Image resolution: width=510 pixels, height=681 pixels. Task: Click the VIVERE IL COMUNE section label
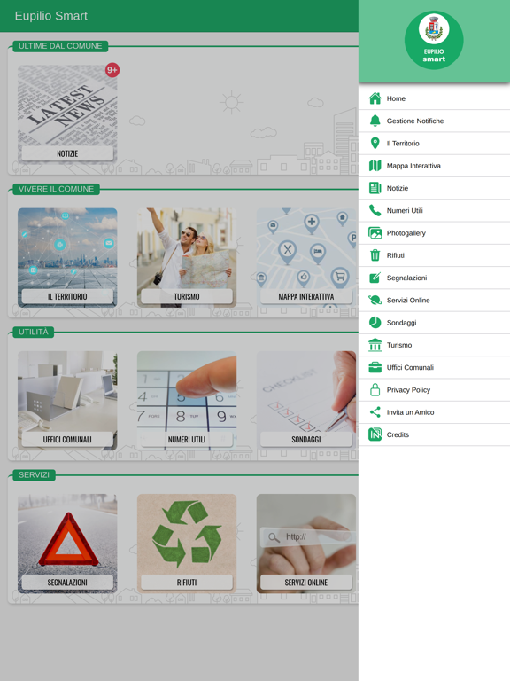coord(56,189)
